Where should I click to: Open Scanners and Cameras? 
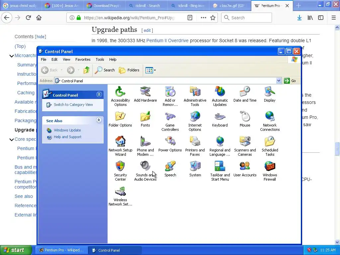click(x=245, y=146)
